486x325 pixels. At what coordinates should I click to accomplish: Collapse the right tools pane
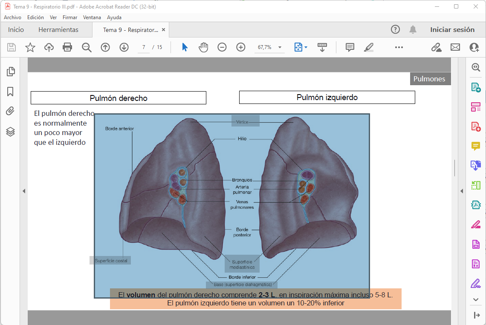click(x=477, y=315)
